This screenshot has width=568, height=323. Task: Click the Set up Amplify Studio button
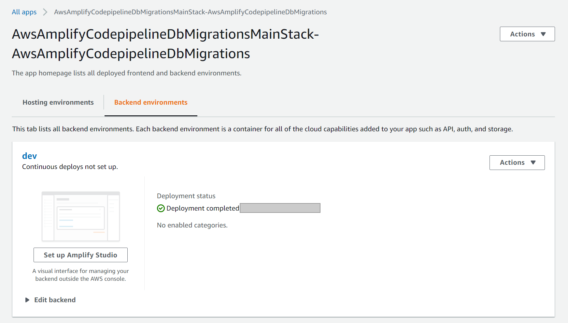click(80, 255)
